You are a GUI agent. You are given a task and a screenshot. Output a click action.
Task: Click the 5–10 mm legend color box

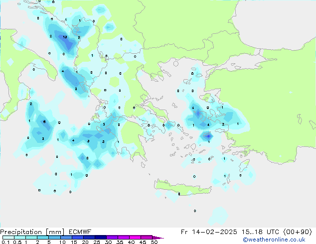tap(54, 238)
